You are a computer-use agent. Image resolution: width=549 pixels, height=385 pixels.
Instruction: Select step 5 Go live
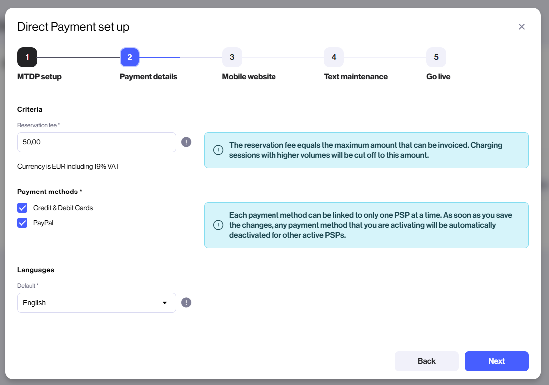click(x=436, y=57)
